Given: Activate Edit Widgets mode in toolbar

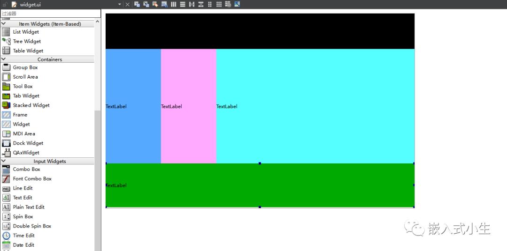Looking at the screenshot, I should [137, 4].
